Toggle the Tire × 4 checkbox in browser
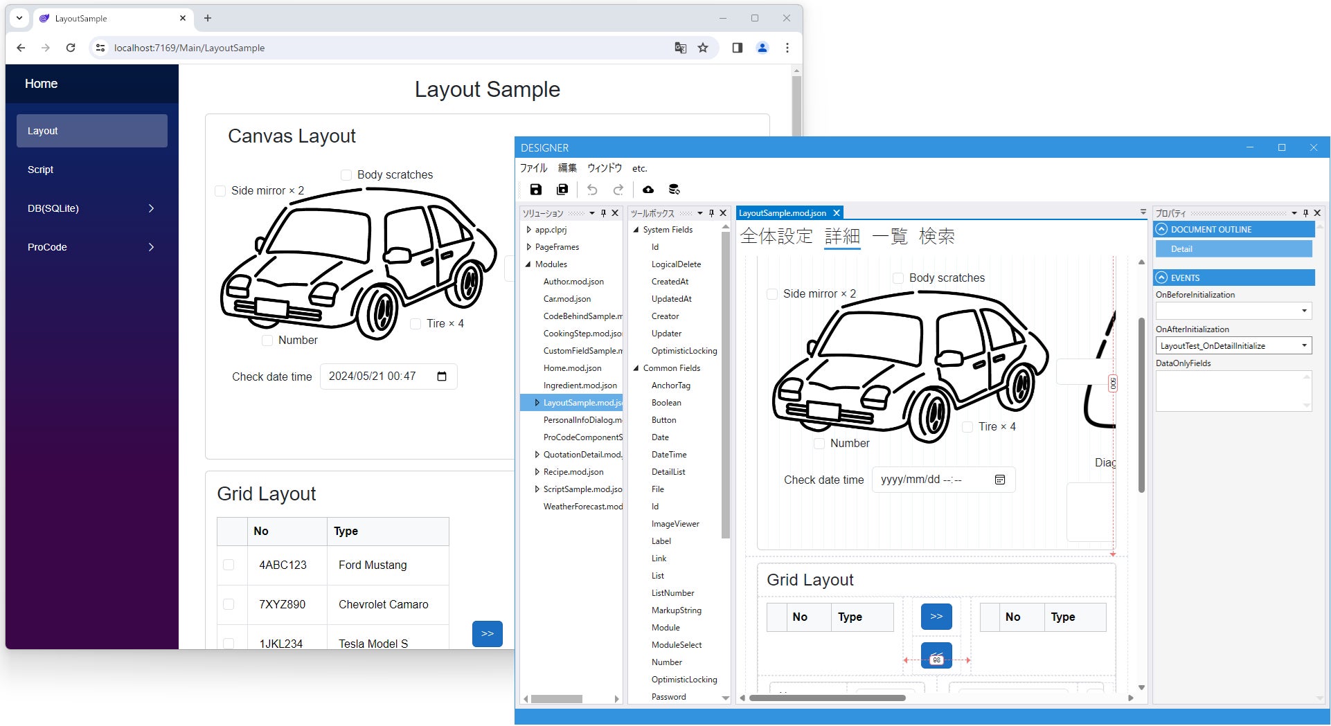Viewport: 1331px width, 726px height. [x=416, y=324]
